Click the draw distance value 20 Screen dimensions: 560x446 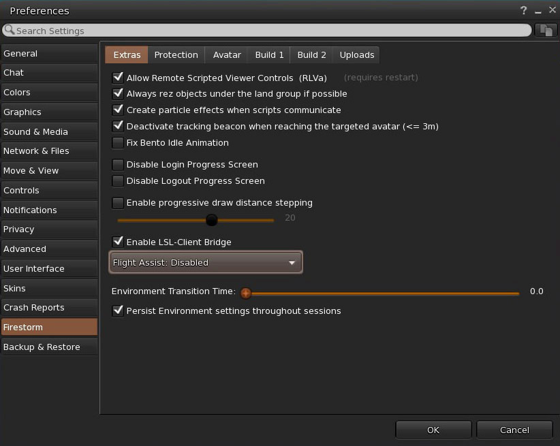pyautogui.click(x=290, y=218)
